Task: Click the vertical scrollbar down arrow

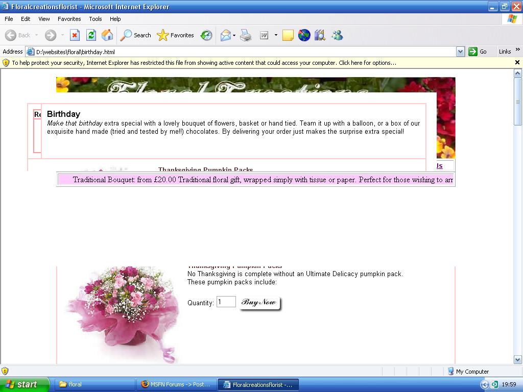Action: pyautogui.click(x=517, y=360)
